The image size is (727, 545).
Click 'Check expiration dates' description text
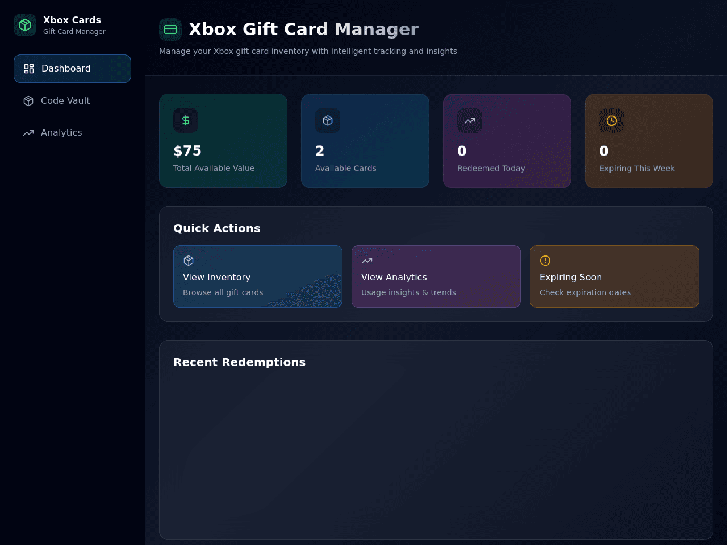585,292
